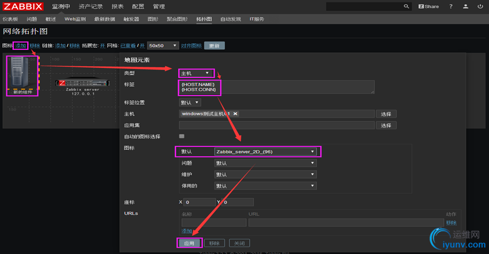Click the logout power icon
The height and width of the screenshot is (254, 489).
coord(480,6)
